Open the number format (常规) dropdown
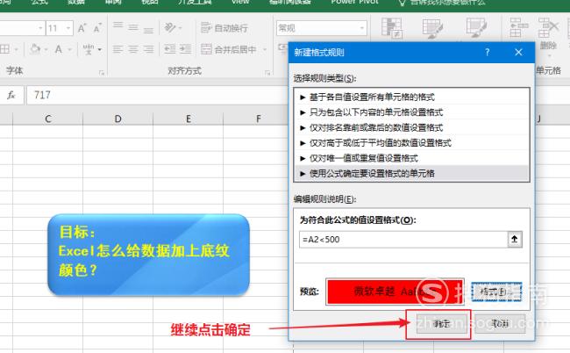This screenshot has height=353, width=570. click(x=361, y=28)
